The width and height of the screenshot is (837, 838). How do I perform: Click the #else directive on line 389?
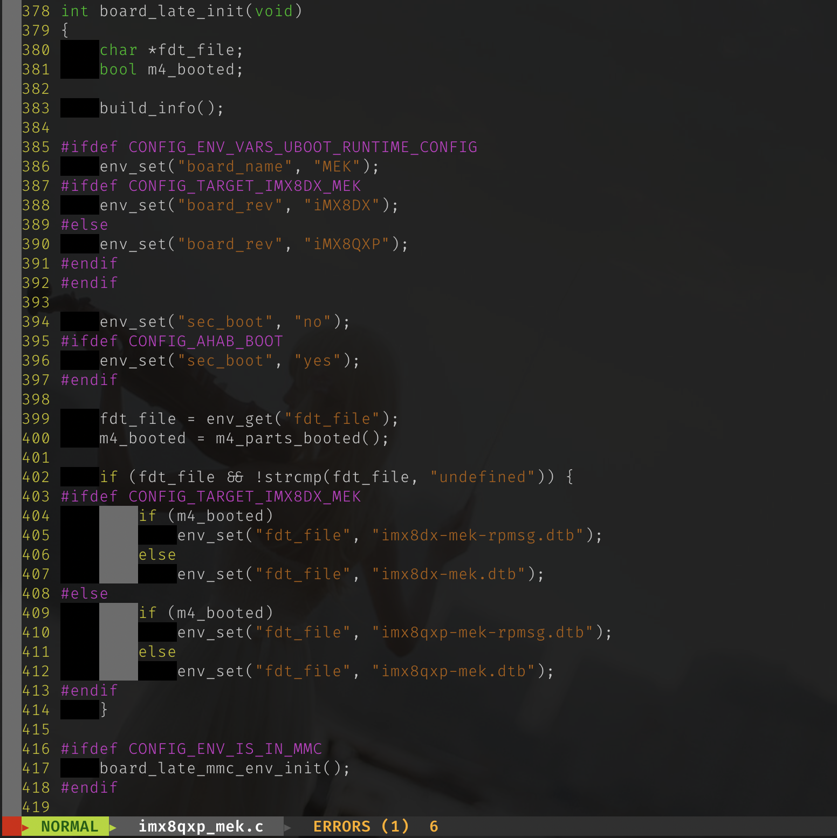click(x=85, y=224)
